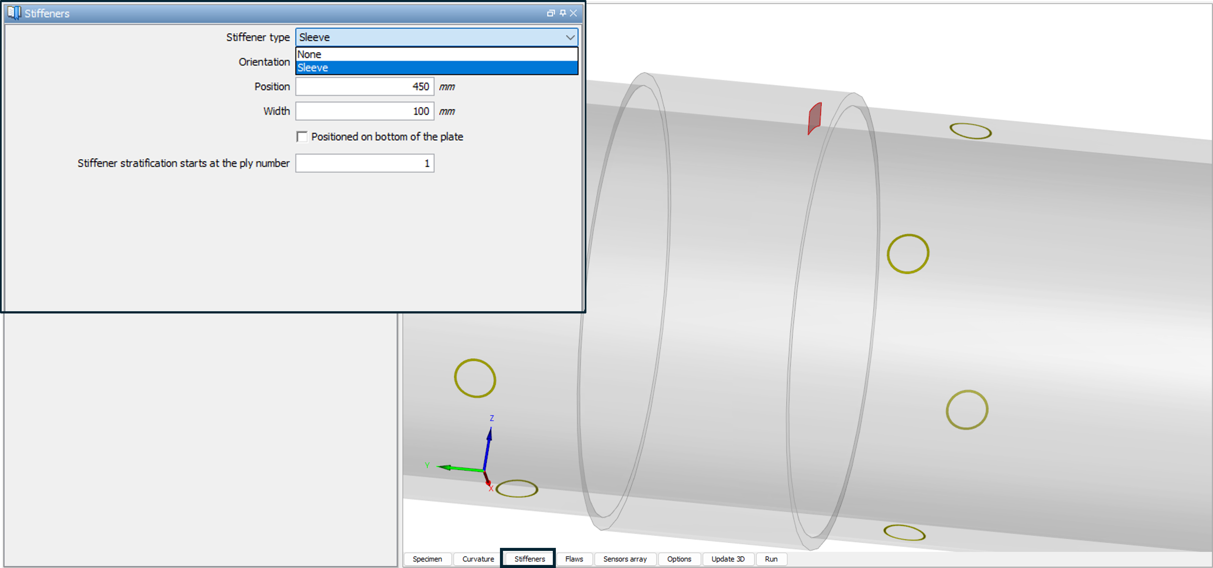Switch to the Stiffeners tab
Screen dimensions: 1213x568
point(529,559)
